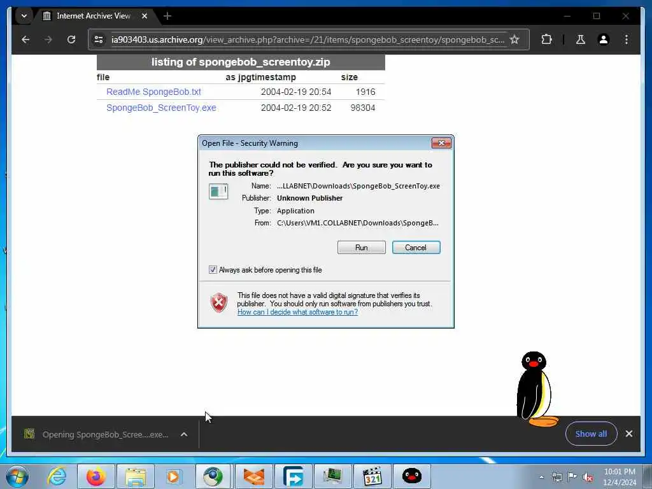This screenshot has width=652, height=489.
Task: Close the Internet Archive tab
Action: pyautogui.click(x=145, y=16)
